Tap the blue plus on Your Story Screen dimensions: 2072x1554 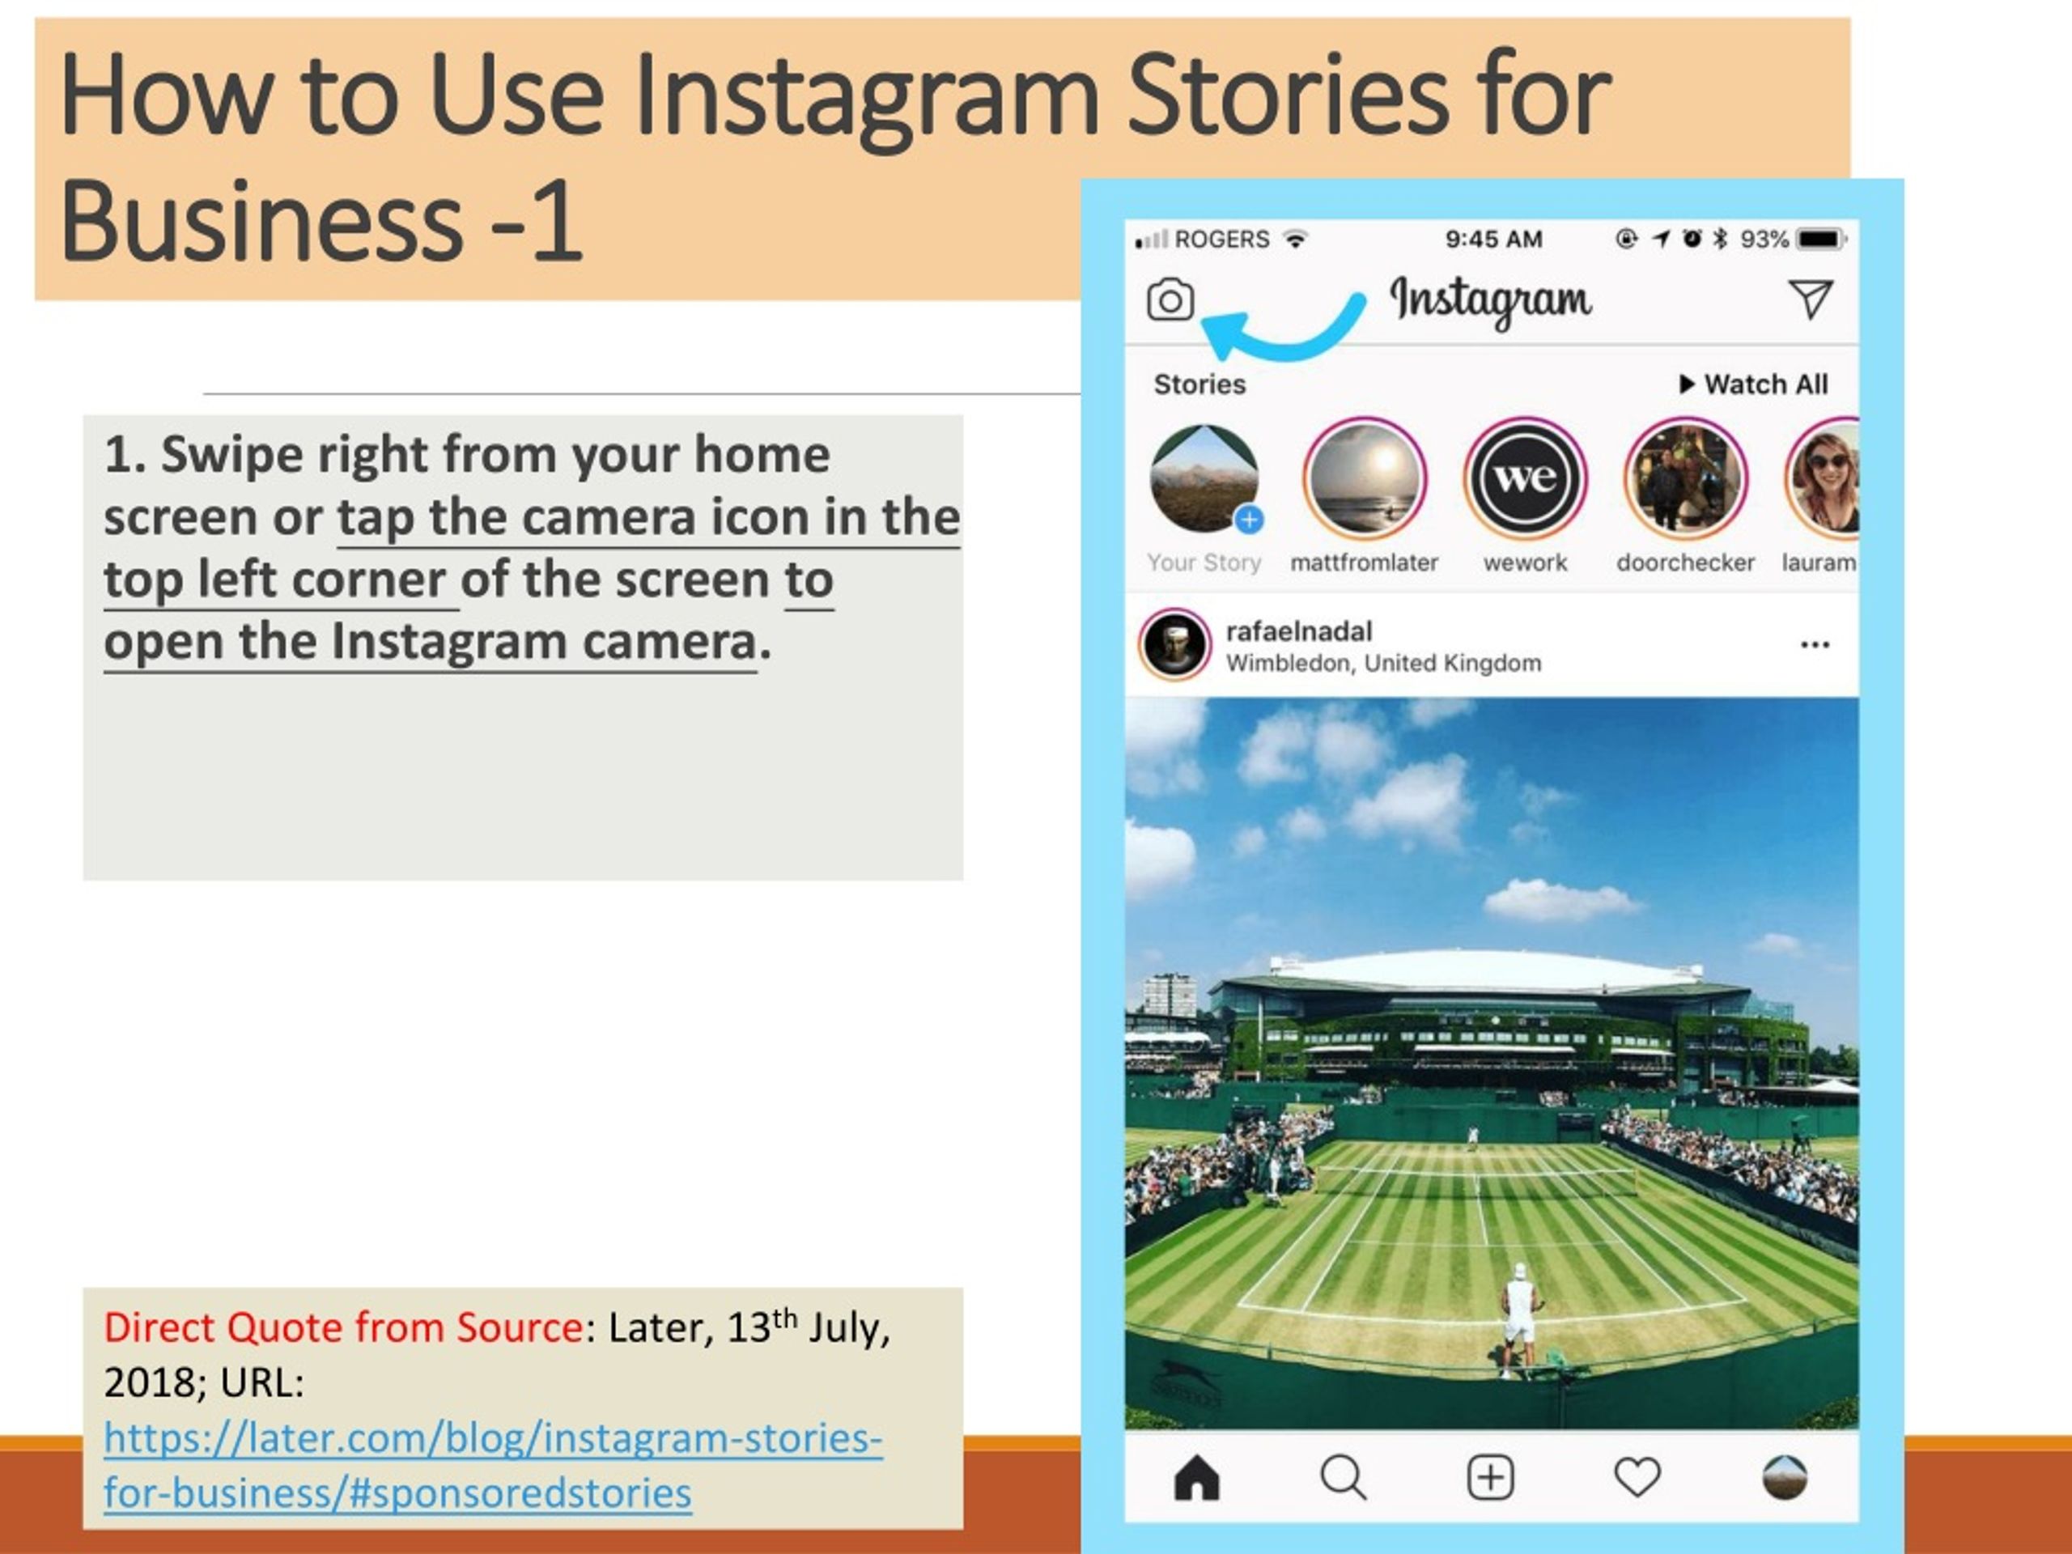click(1249, 520)
